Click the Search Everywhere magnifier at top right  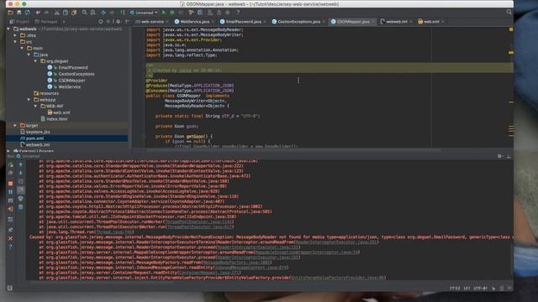(509, 12)
